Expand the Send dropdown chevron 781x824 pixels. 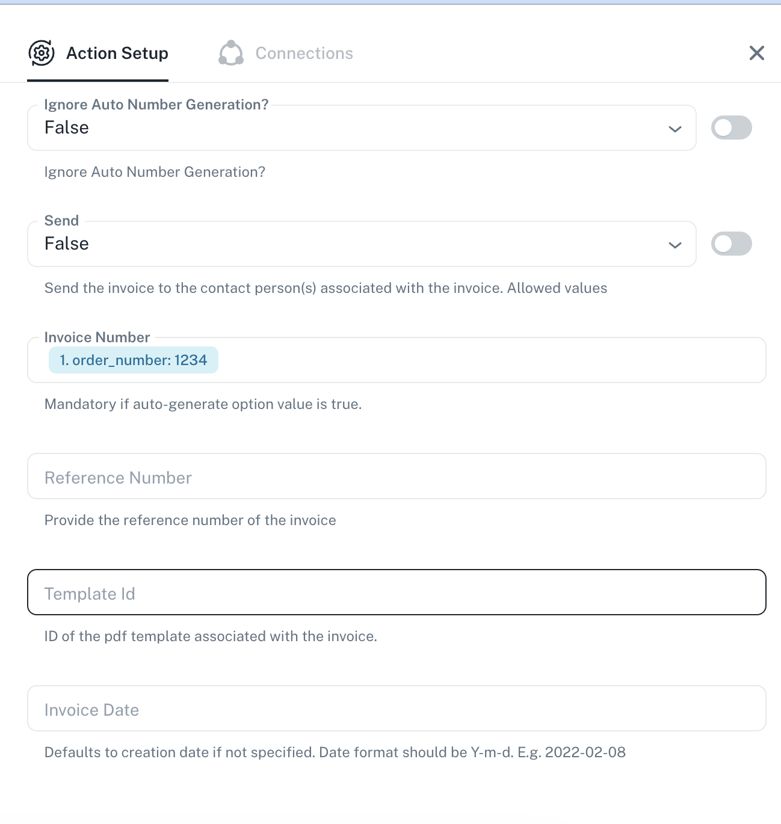point(675,245)
